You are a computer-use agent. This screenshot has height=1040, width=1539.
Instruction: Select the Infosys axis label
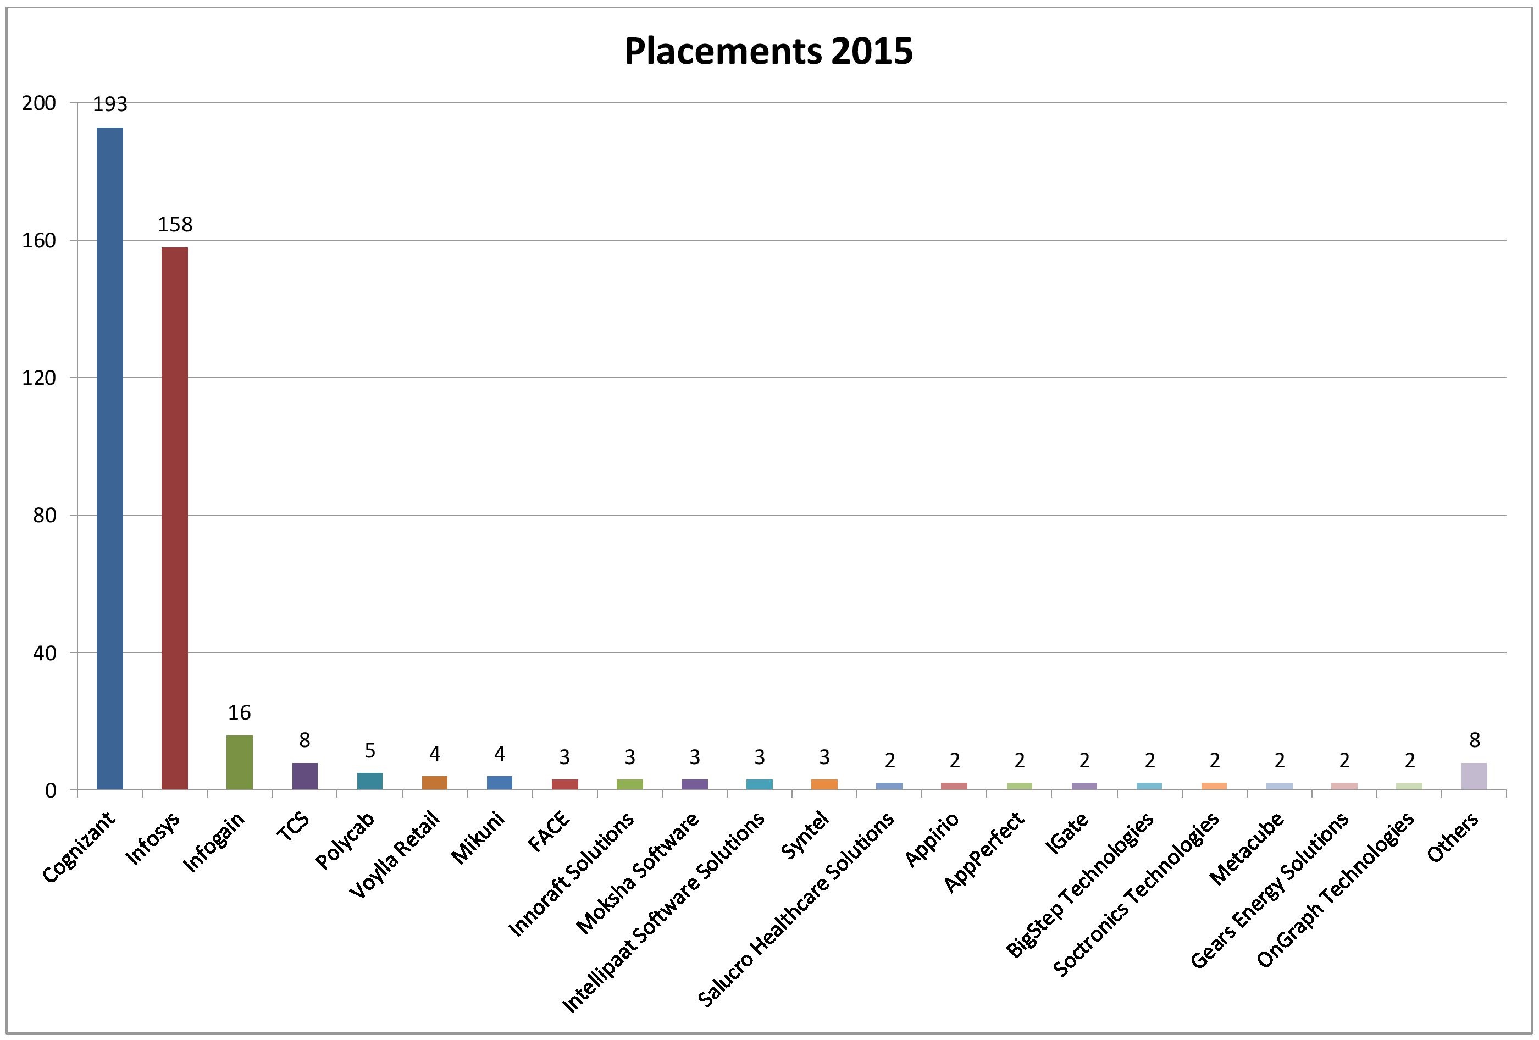click(152, 838)
